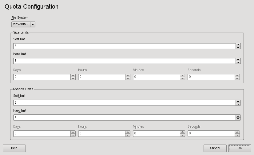
Task: Click the Help button
Action: (x=14, y=148)
